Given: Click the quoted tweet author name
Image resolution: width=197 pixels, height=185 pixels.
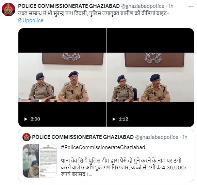Looking at the screenshot, I should click(83, 137).
